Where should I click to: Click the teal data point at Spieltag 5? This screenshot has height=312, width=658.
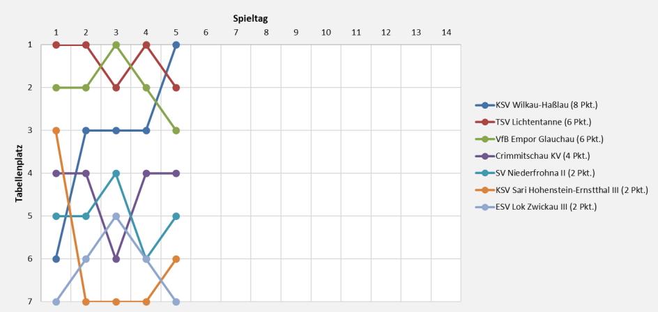pyautogui.click(x=176, y=216)
